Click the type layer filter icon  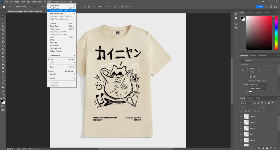pos(262,103)
